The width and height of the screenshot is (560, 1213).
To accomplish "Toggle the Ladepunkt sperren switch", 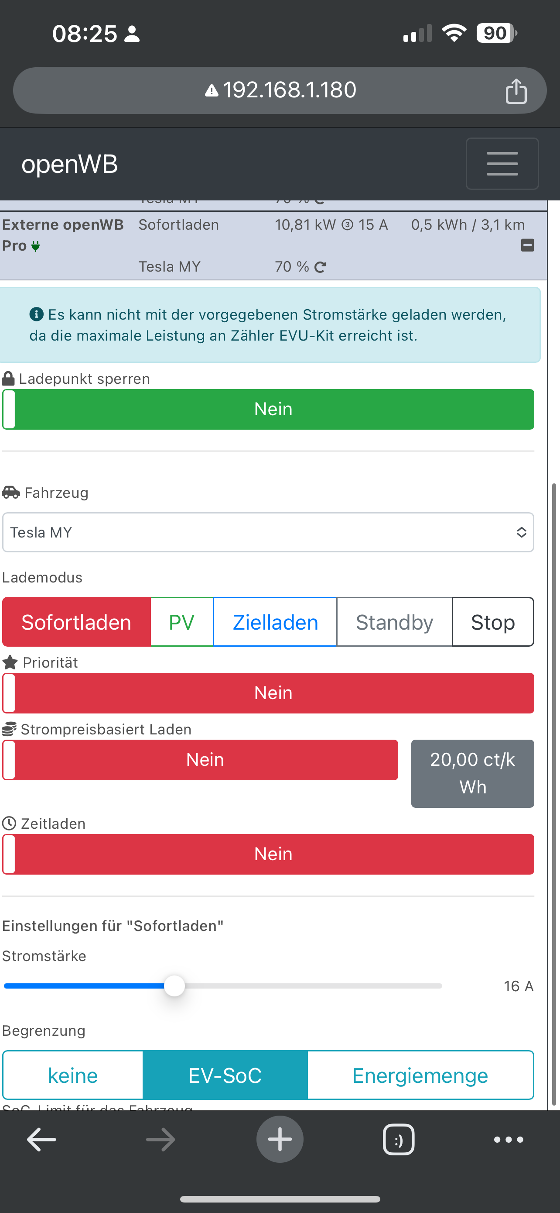I will pyautogui.click(x=268, y=409).
